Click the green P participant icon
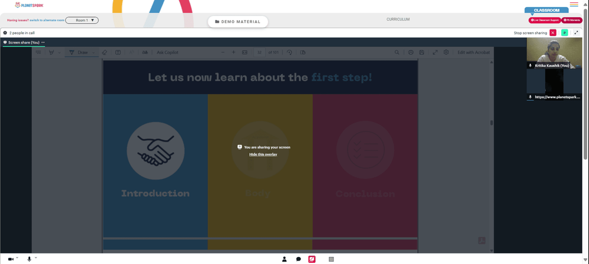This screenshot has height=264, width=589. [x=564, y=33]
